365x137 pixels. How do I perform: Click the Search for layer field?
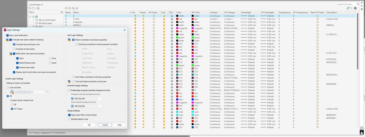point(346,4)
